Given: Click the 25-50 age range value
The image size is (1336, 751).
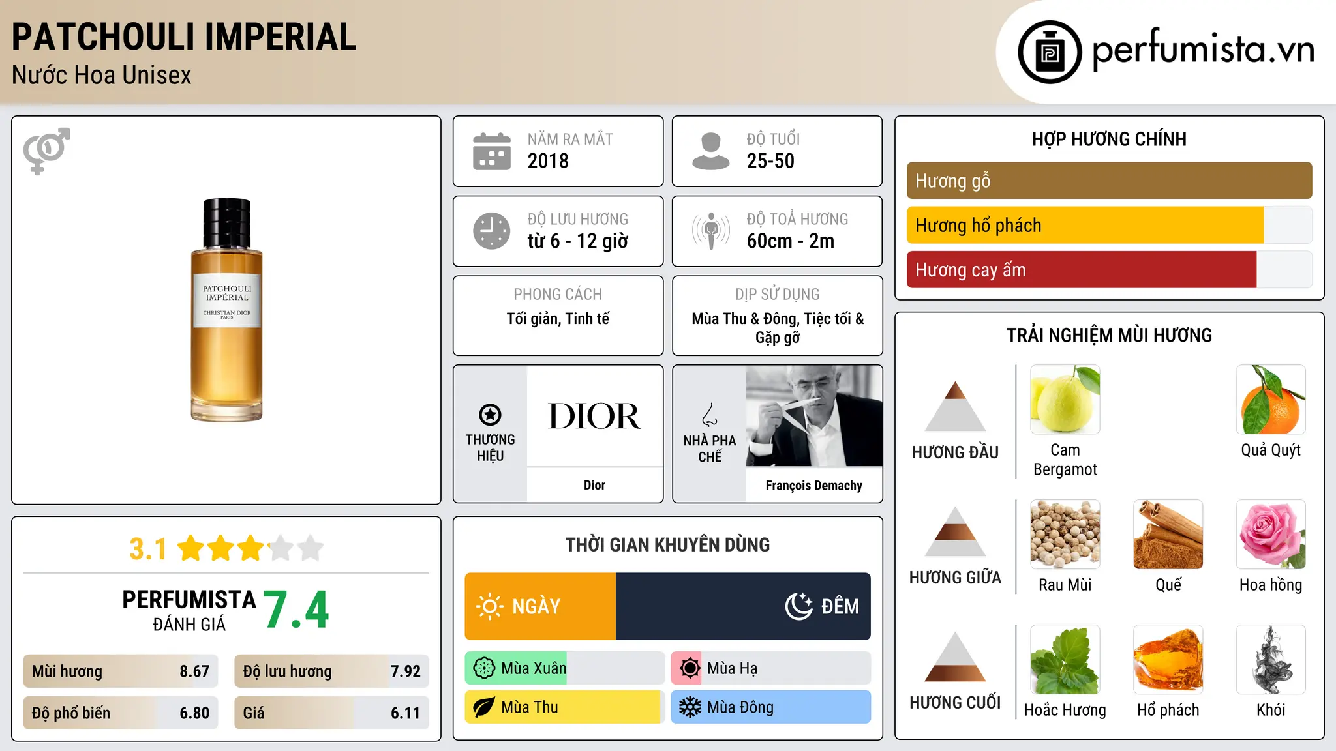Looking at the screenshot, I should [x=770, y=161].
